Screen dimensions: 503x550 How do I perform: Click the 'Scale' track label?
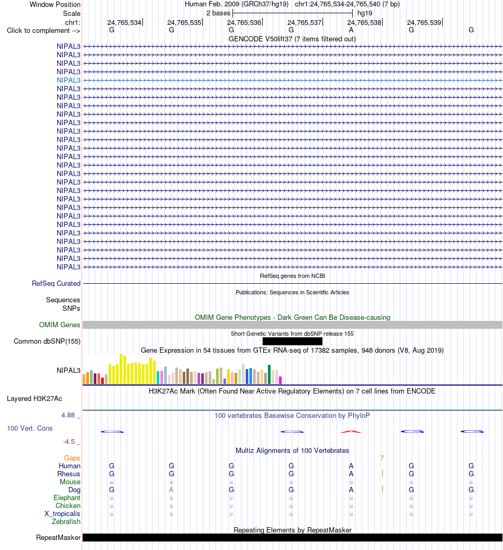71,13
